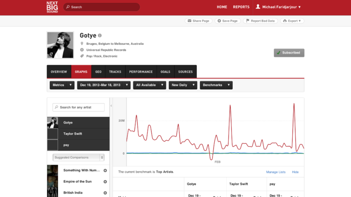Open the Michael Faridjarjour account menu

pyautogui.click(x=278, y=7)
